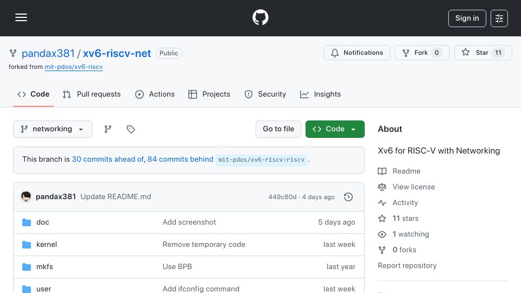521x293 pixels.
Task: View all branches icon
Action: (107, 129)
